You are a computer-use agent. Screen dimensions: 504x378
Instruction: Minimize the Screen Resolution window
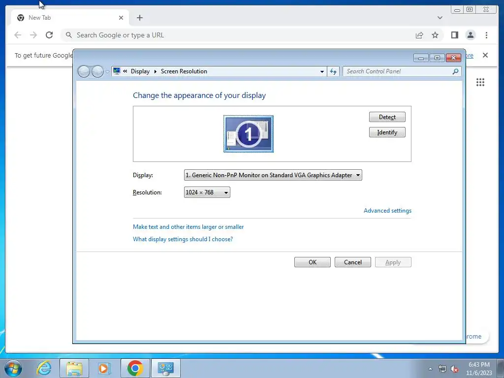click(x=421, y=58)
